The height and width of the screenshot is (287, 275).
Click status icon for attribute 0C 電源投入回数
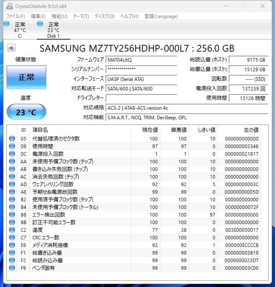pyautogui.click(x=12, y=154)
